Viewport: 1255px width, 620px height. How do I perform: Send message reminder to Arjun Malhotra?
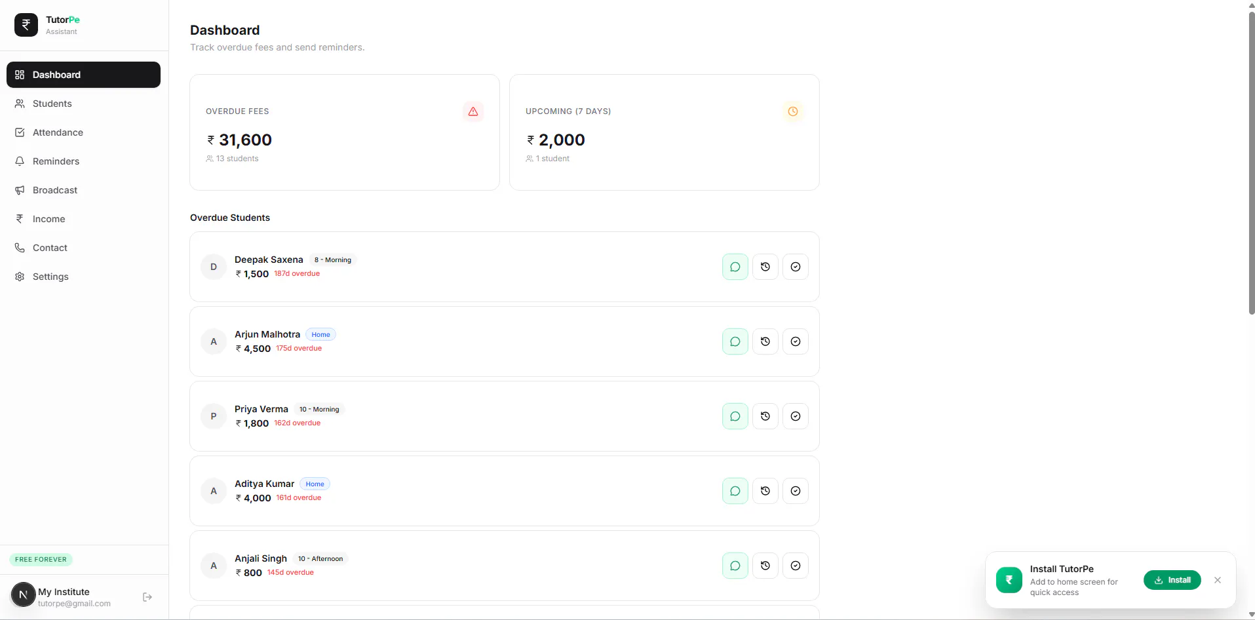(x=735, y=341)
